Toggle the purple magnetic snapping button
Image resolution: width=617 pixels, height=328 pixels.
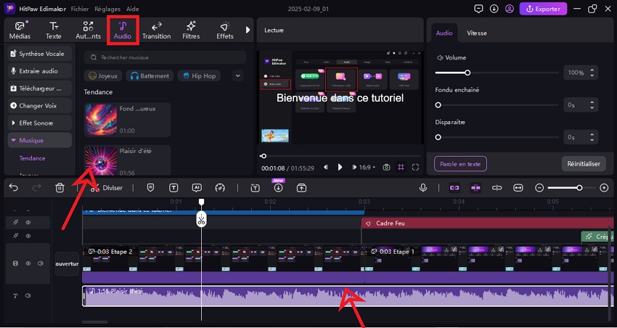[x=475, y=188]
